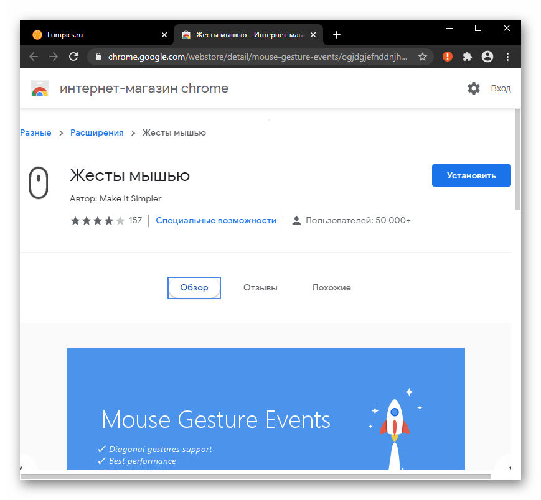The width and height of the screenshot is (541, 500).
Task: Close the Lumpics.ru tab
Action: tap(164, 35)
